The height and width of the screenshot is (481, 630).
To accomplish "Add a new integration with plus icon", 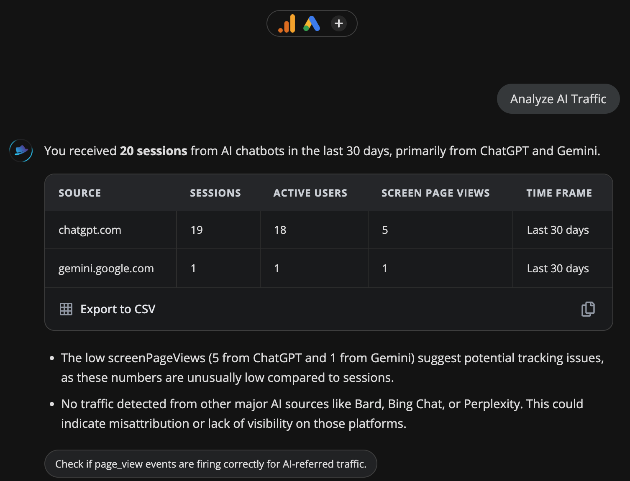I will pyautogui.click(x=339, y=23).
